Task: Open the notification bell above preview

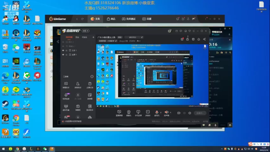Action: (199, 39)
